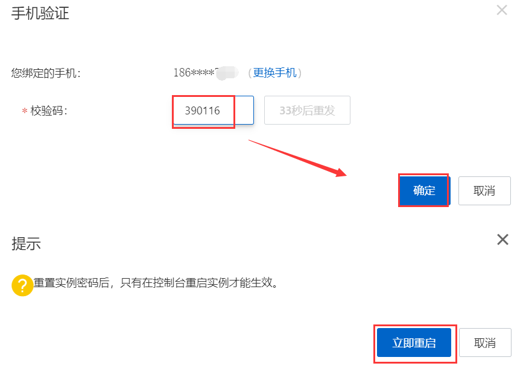
Task: Select the masked phone number starting with 186
Action: tap(206, 73)
